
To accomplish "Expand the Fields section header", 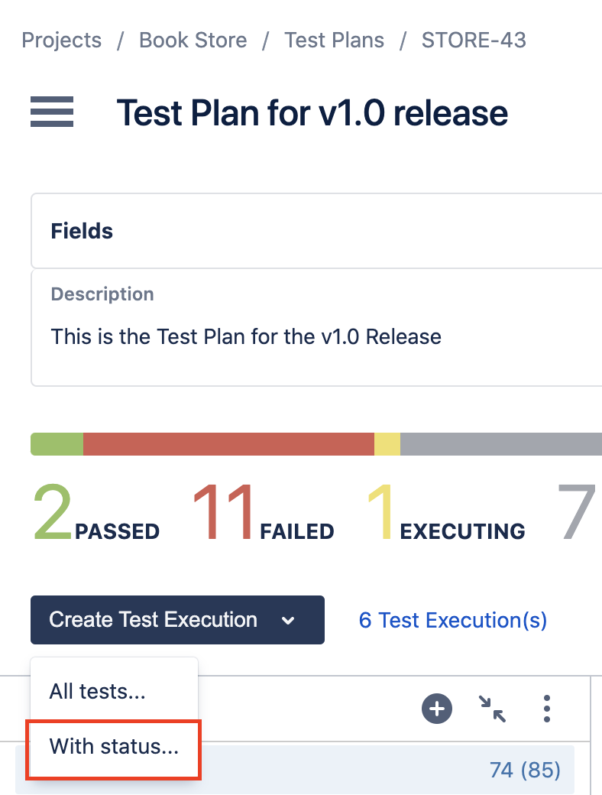I will tap(316, 231).
